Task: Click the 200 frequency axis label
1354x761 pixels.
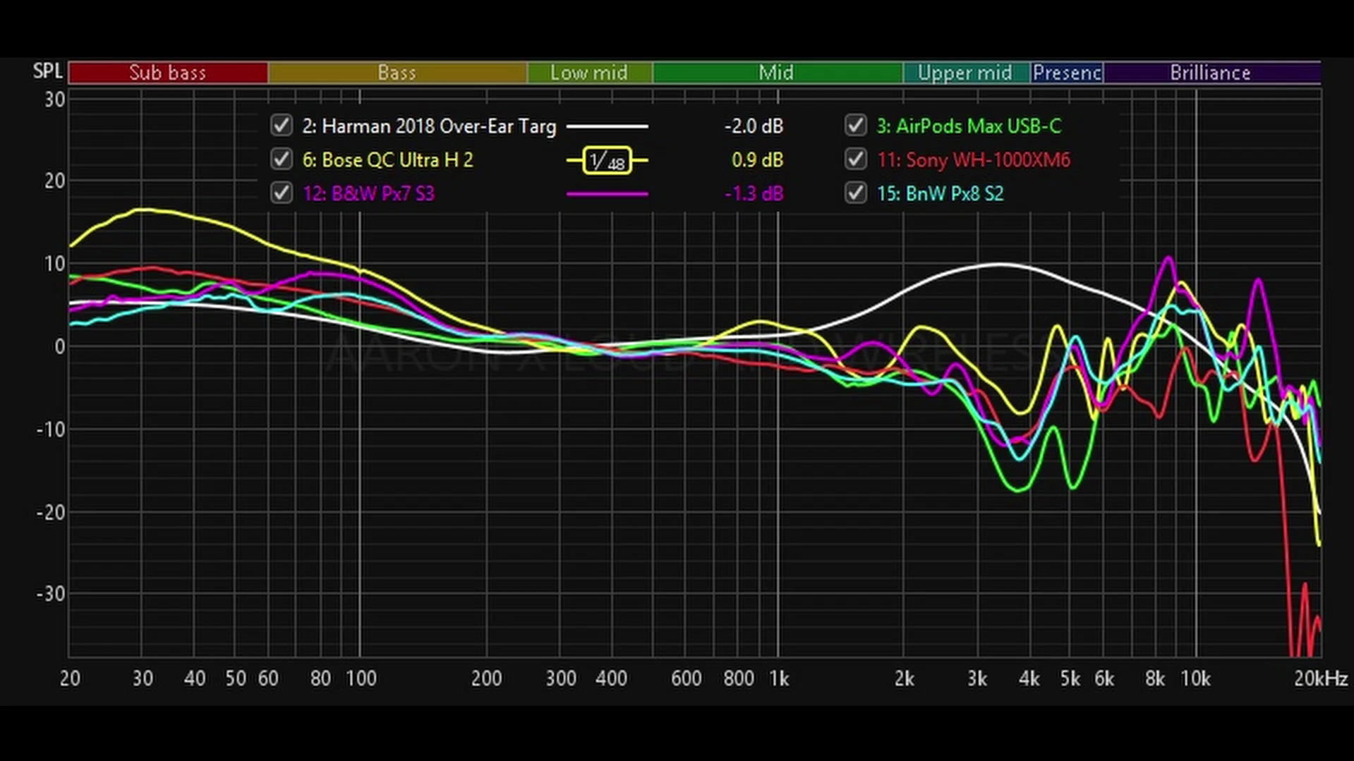Action: pos(486,678)
